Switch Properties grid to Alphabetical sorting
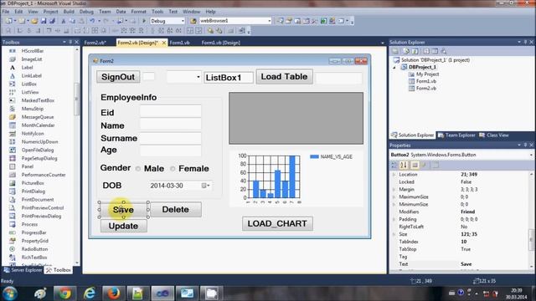 point(404,166)
